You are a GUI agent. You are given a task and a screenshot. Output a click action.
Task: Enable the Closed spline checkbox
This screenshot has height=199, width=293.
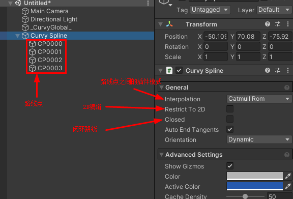(x=230, y=119)
